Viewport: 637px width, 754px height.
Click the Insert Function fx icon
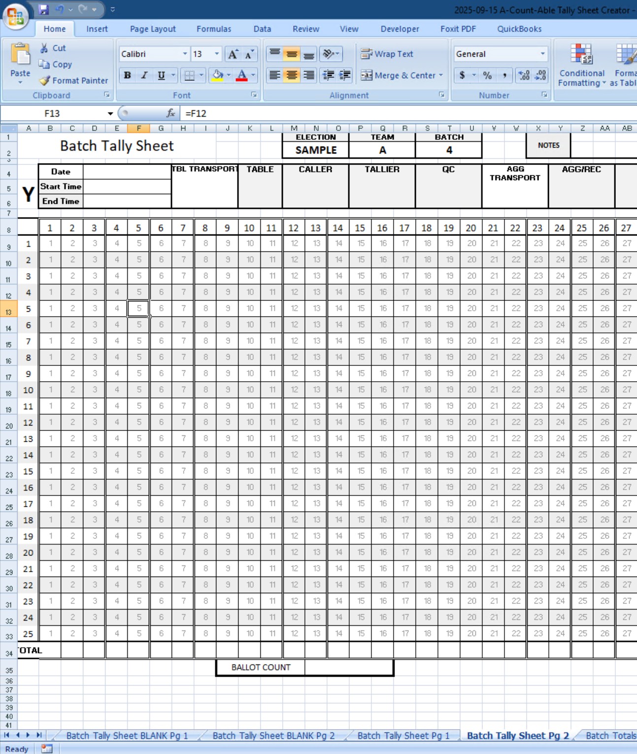point(170,113)
